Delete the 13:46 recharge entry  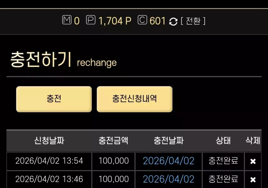pyautogui.click(x=253, y=179)
